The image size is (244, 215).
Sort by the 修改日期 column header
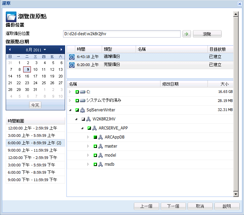(184, 84)
